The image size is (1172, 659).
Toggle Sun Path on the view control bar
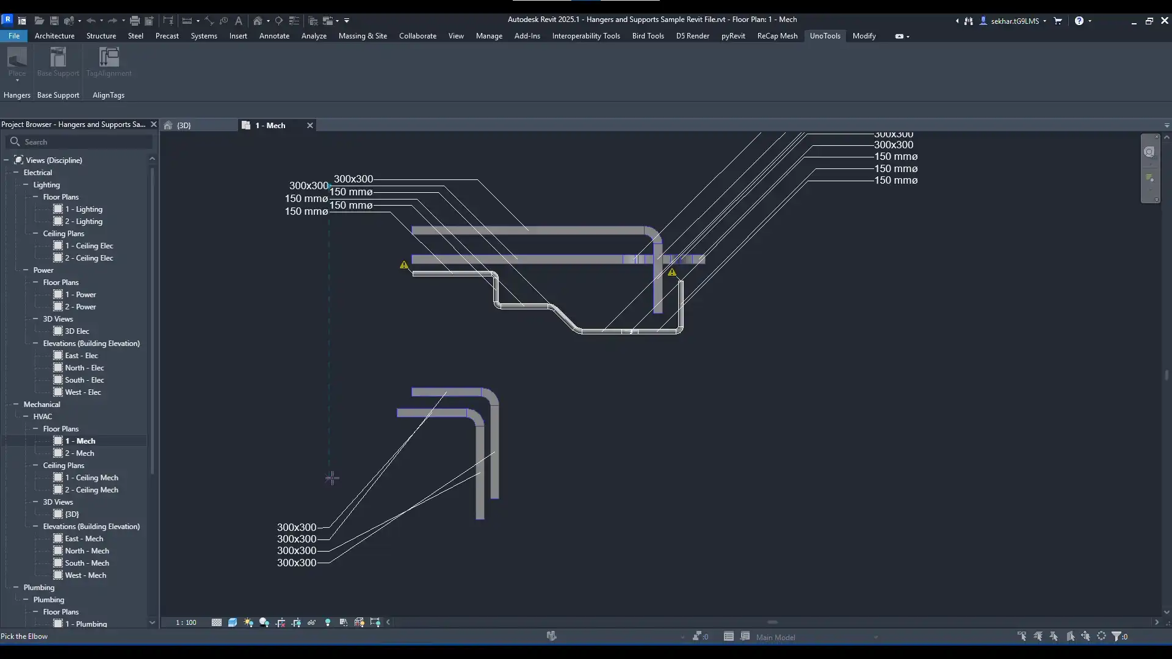(248, 622)
